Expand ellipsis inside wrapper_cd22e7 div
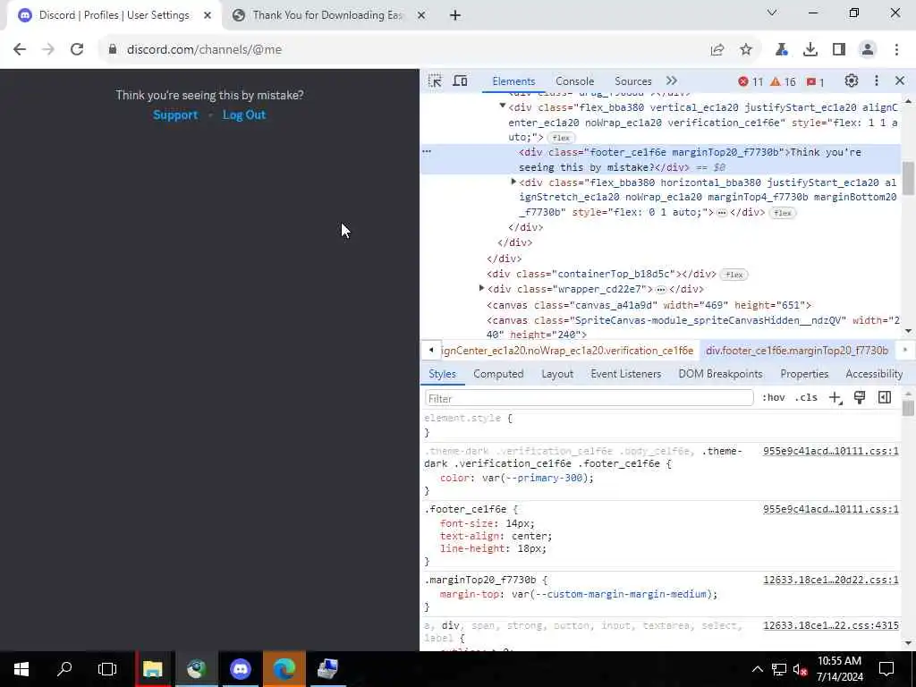Screen dimensions: 916x687 click(x=661, y=290)
